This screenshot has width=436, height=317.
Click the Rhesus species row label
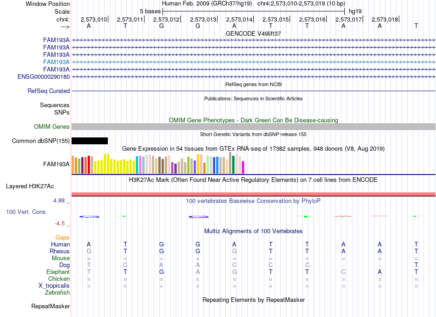[x=60, y=251]
